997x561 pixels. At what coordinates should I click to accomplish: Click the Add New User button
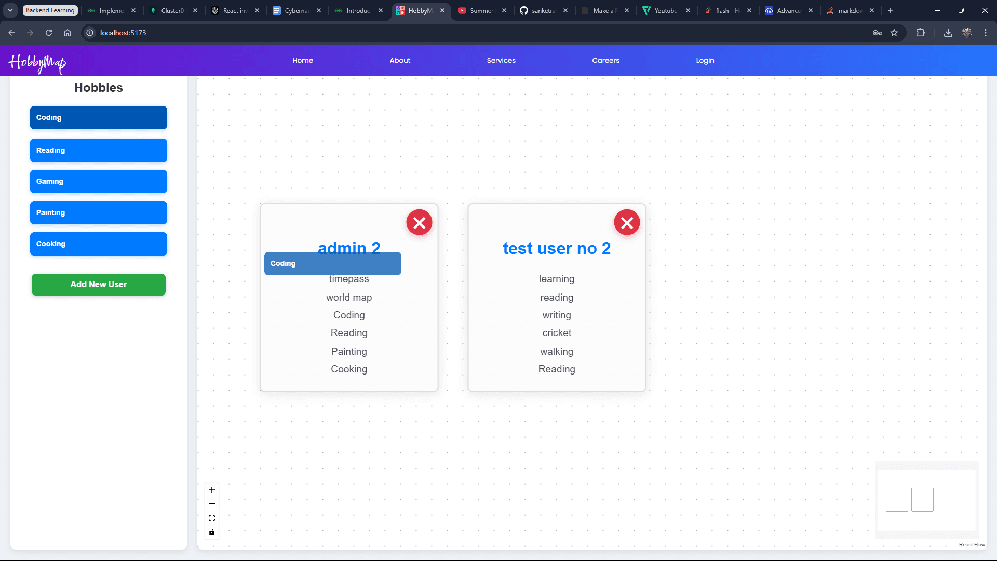[99, 285]
